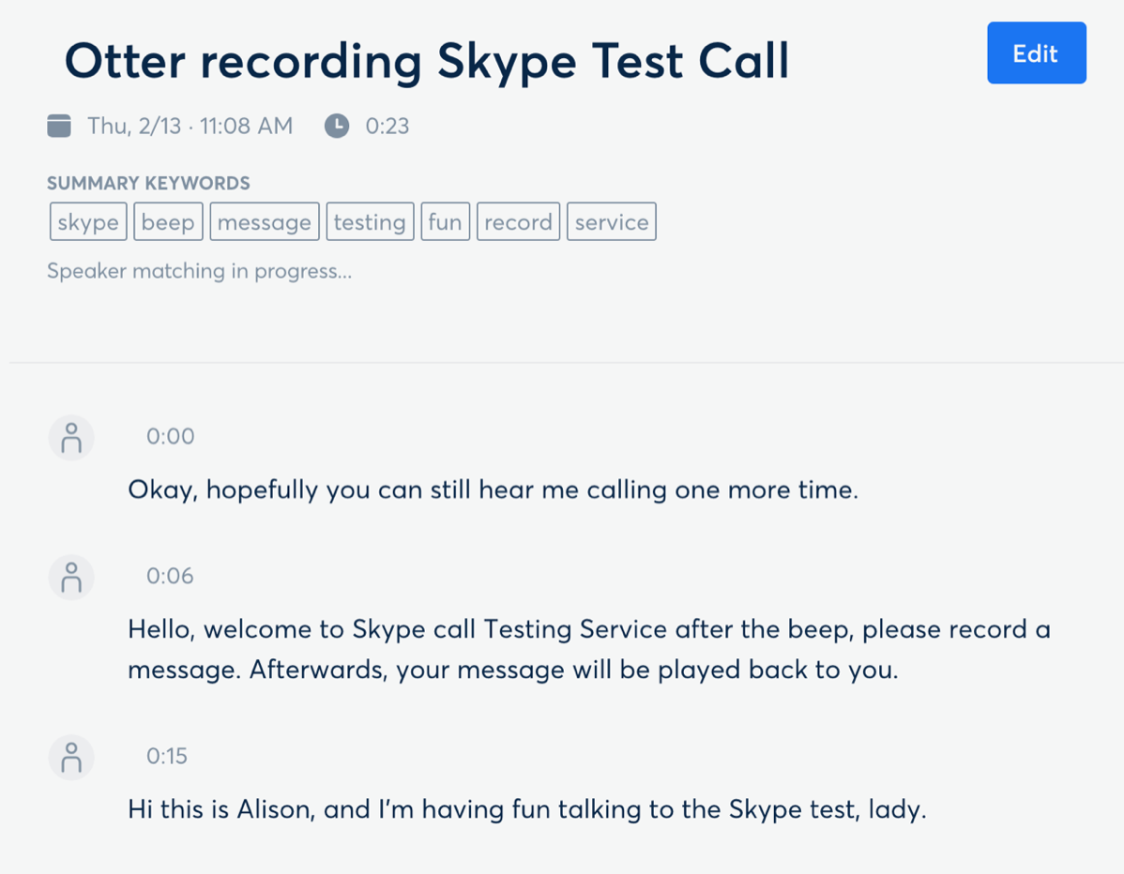Click the "record" keyword tag

518,222
